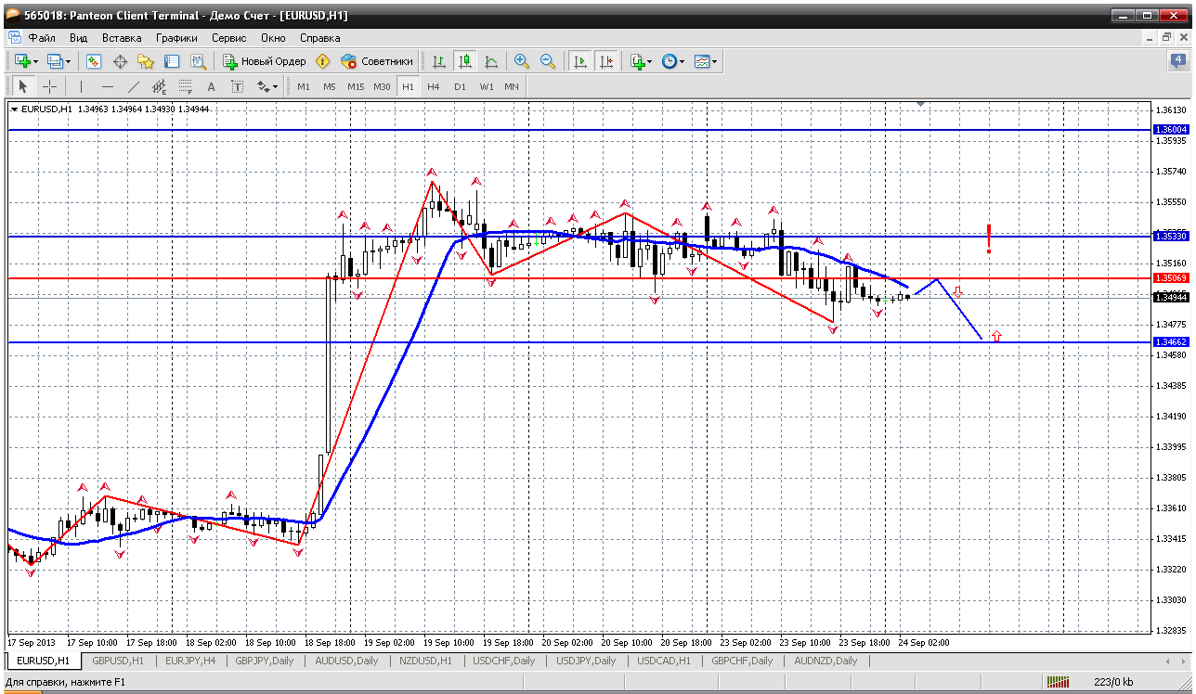The height and width of the screenshot is (694, 1196).
Task: Open the Data Window crosshair icon
Action: (x=120, y=61)
